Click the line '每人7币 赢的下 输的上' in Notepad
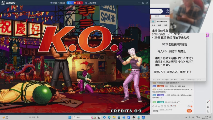The image size is (213, 120). pyautogui.click(x=172, y=51)
